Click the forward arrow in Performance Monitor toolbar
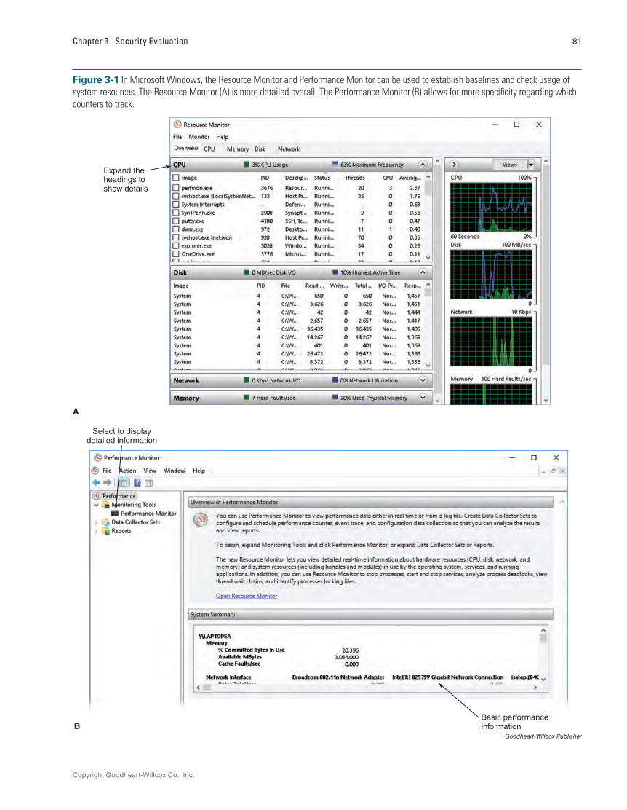Viewport: 627px width, 810px height. point(108,482)
